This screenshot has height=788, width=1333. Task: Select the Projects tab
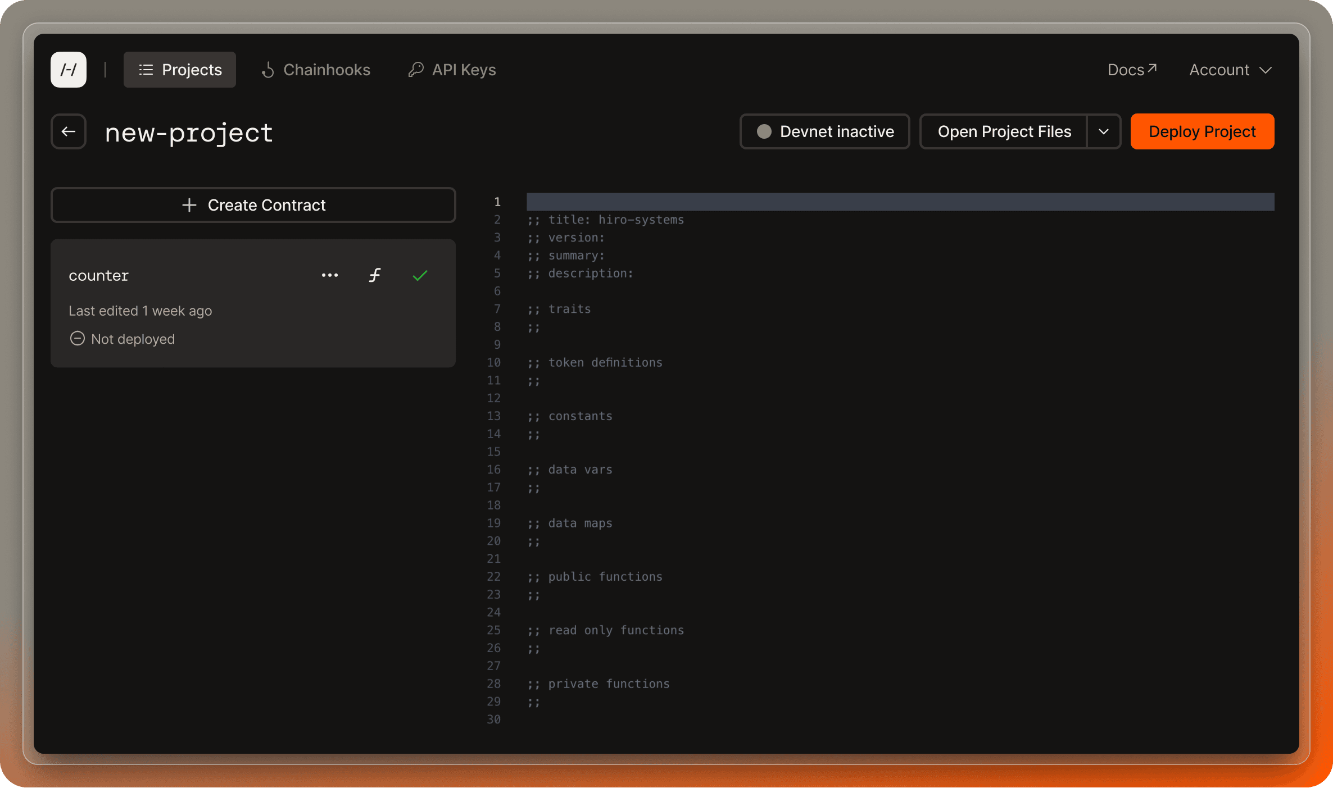click(179, 70)
